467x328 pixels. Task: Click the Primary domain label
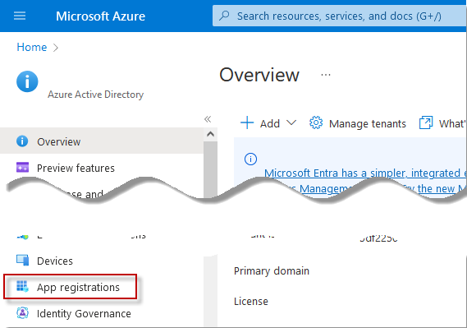272,270
